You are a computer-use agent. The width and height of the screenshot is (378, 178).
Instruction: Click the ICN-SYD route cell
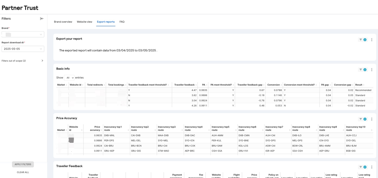pos(324,140)
